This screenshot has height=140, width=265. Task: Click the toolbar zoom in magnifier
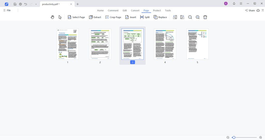pyautogui.click(x=197, y=17)
